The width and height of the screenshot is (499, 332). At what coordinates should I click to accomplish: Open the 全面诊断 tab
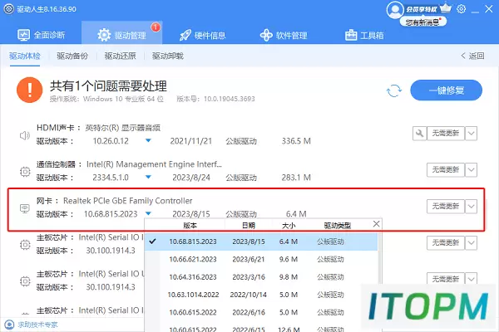(41, 35)
